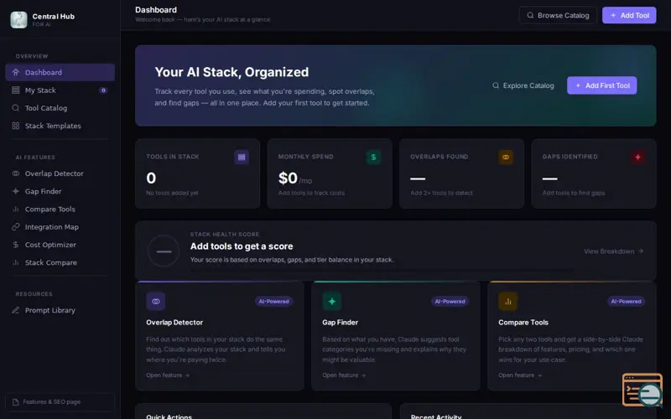Click the stack health score circle
The image size is (671, 419).
point(164,251)
